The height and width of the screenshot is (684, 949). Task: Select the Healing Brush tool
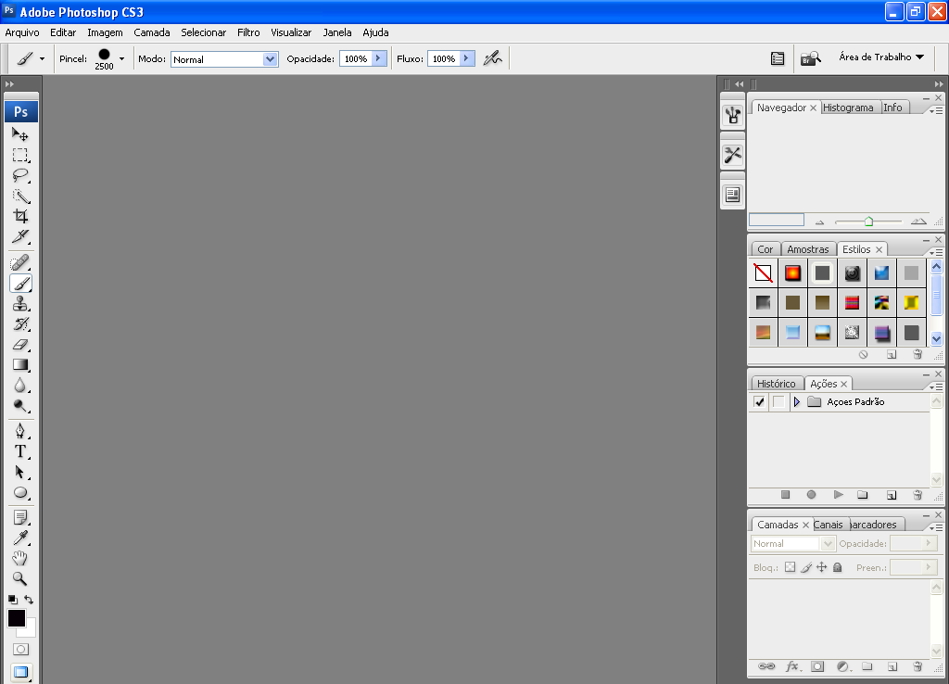(x=20, y=262)
